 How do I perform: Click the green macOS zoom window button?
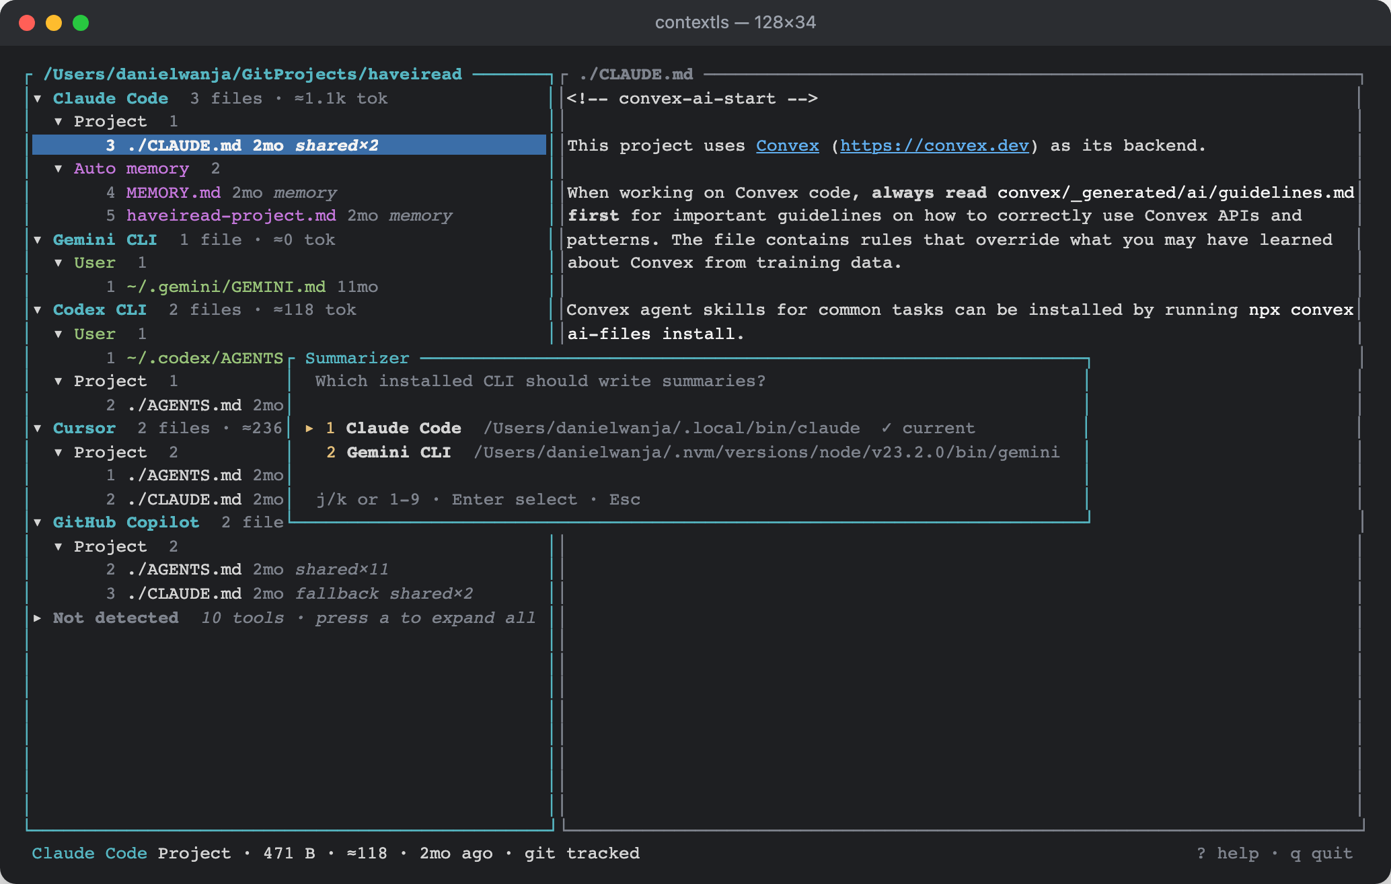click(81, 23)
